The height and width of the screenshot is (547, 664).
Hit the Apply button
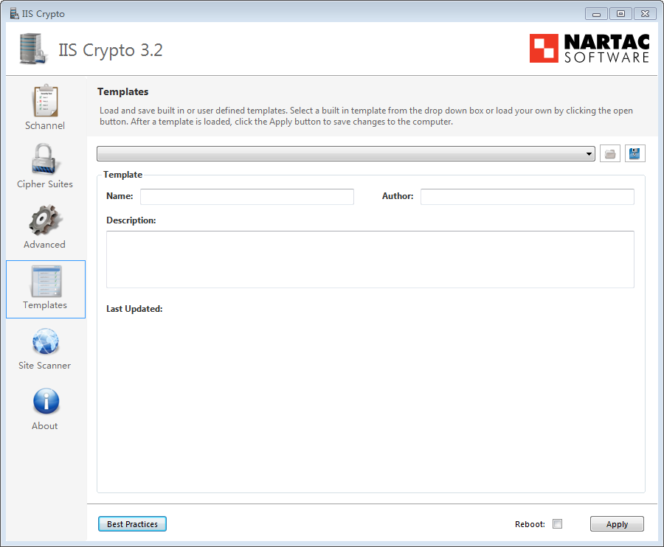click(x=617, y=524)
